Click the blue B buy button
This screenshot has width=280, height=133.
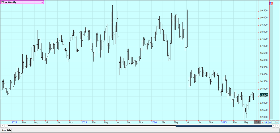[270, 3]
